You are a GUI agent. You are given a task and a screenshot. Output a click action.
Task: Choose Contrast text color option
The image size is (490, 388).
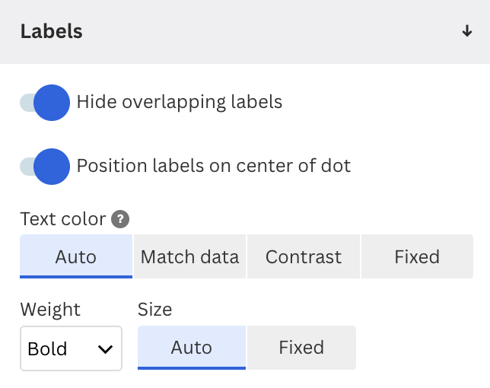point(304,256)
